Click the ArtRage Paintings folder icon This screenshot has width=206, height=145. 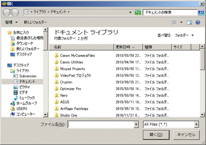(56, 109)
